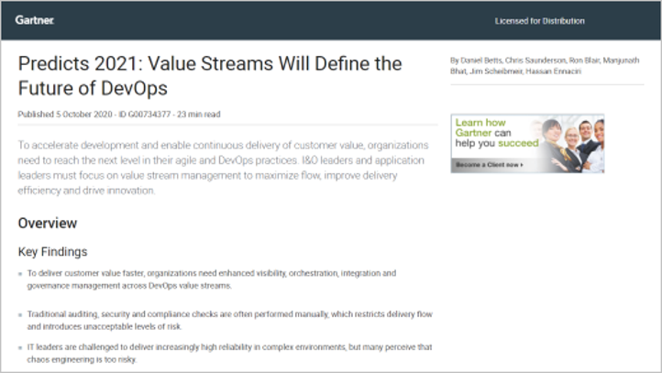Image resolution: width=662 pixels, height=373 pixels.
Task: Open author Daniel Betts's name
Action: click(480, 60)
